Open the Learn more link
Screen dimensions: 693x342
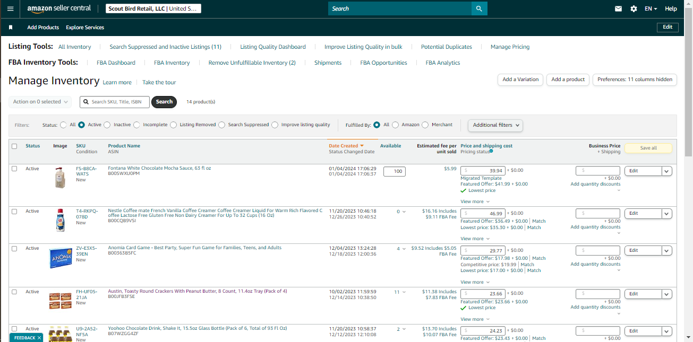coord(117,82)
